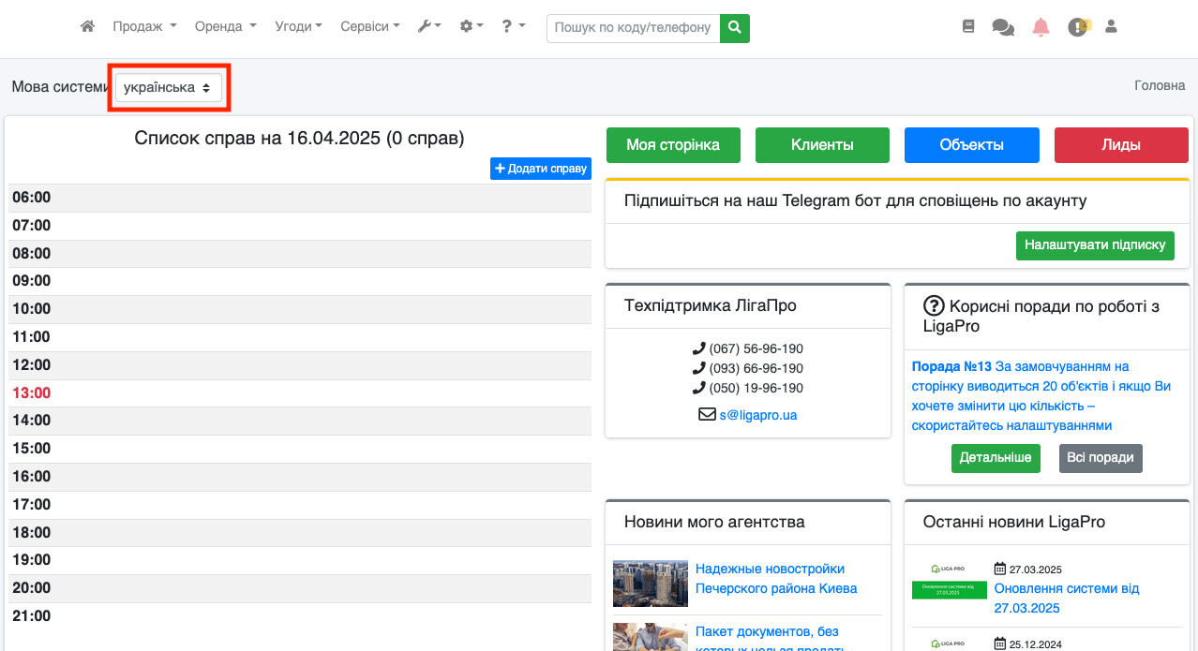
Task: Open the Сервіси menu
Action: tap(369, 27)
